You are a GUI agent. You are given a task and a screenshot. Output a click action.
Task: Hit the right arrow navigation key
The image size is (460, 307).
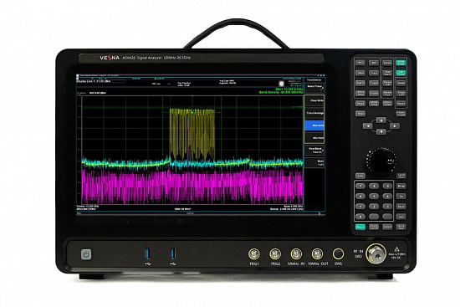(395, 126)
